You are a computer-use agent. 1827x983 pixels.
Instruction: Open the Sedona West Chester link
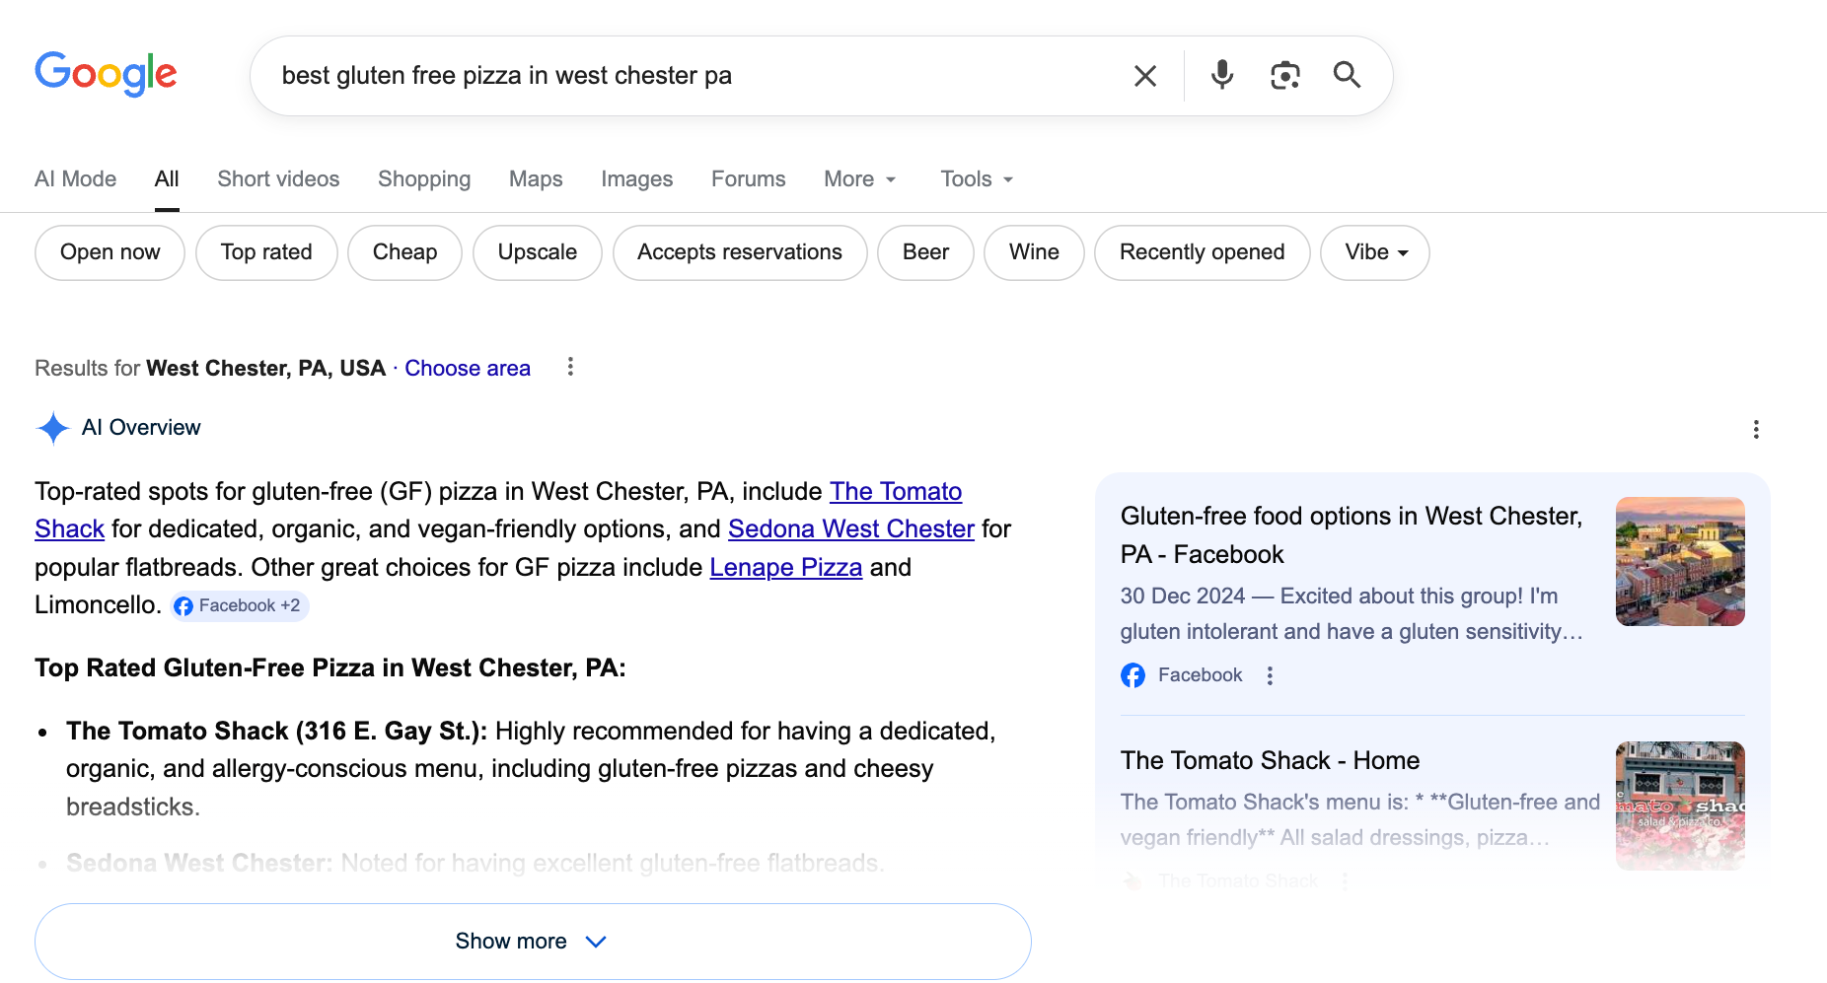[850, 528]
